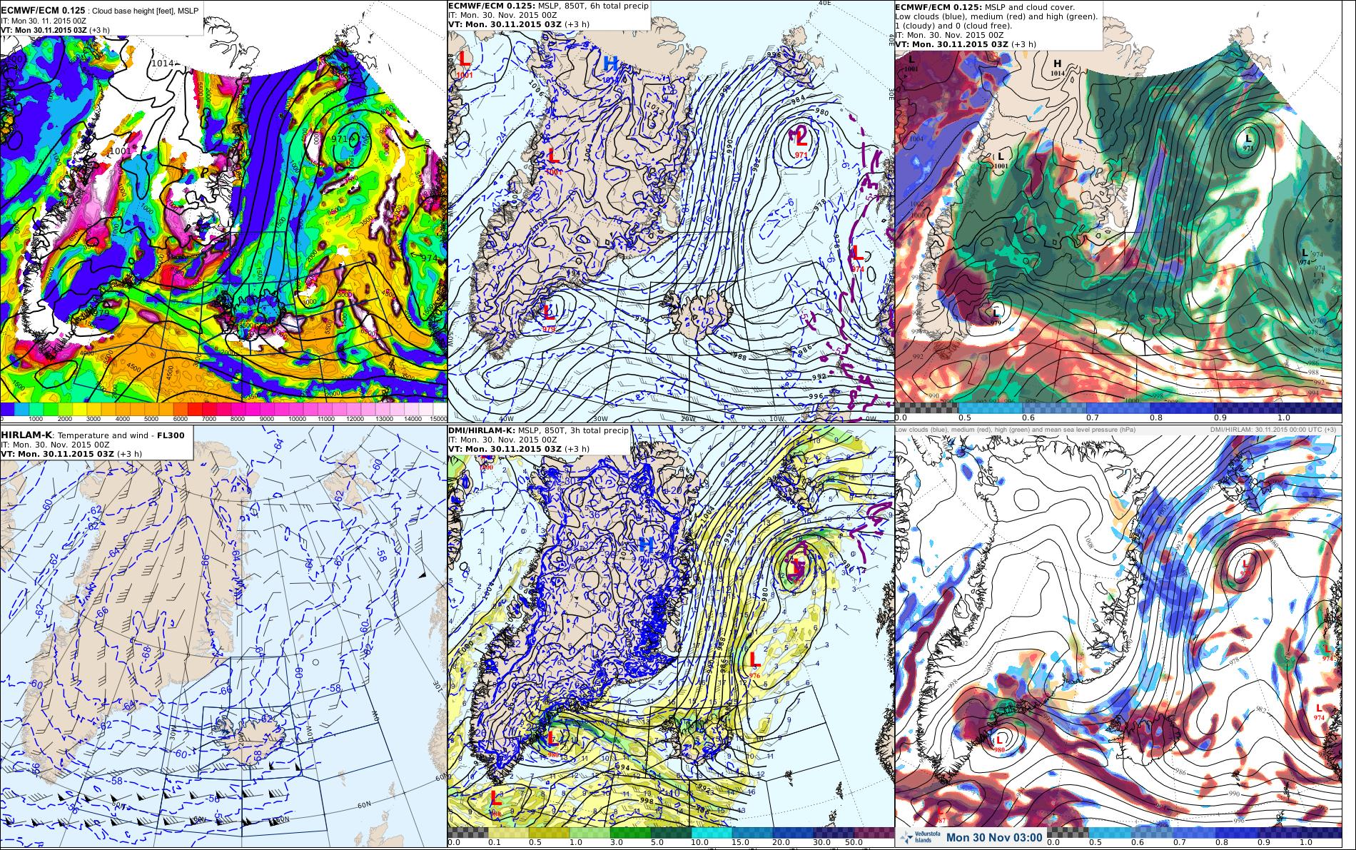This screenshot has height=850, width=1356.
Task: Click the cyan 10.0 swatch in the precip legend
Action: 712,832
